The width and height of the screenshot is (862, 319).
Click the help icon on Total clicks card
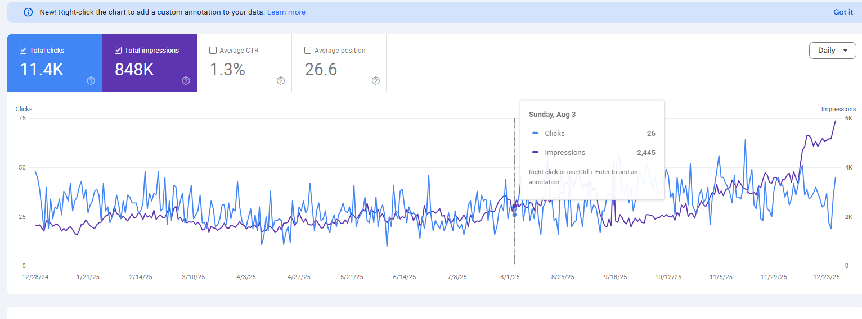point(91,81)
